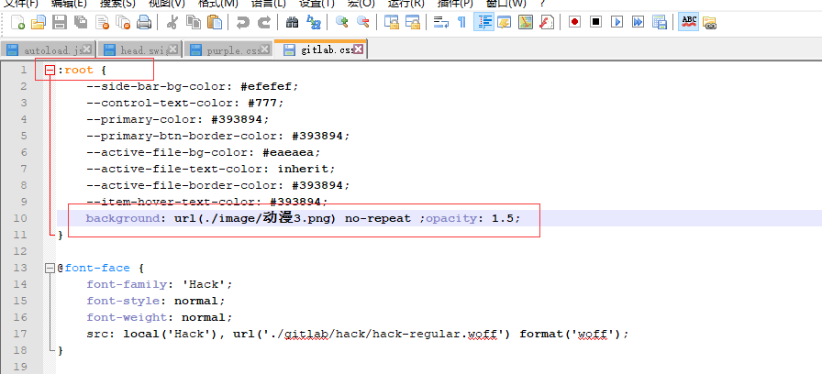
Task: Open Find with the binoculars icon
Action: click(293, 21)
